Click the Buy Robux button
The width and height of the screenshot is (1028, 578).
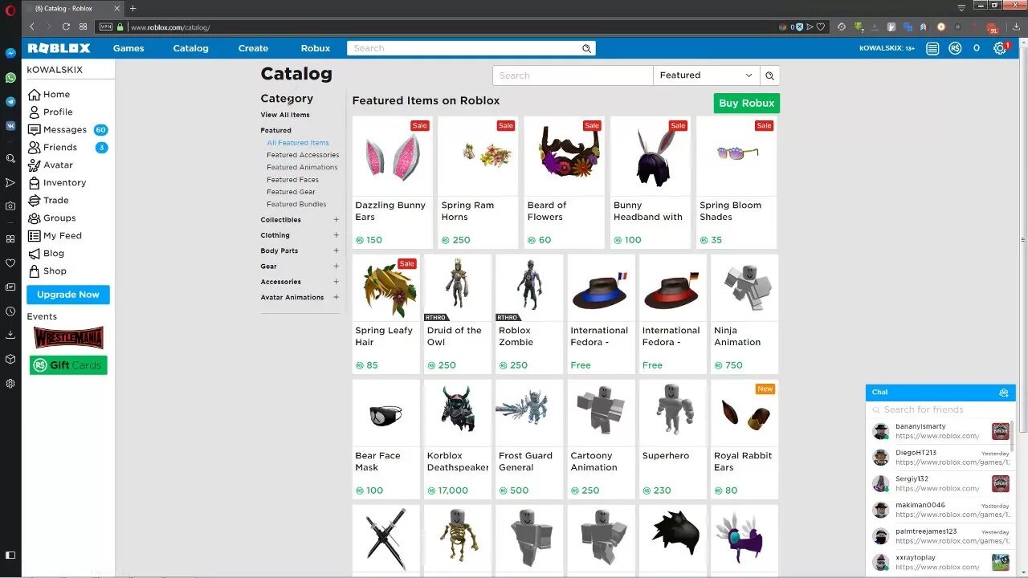[x=746, y=103]
